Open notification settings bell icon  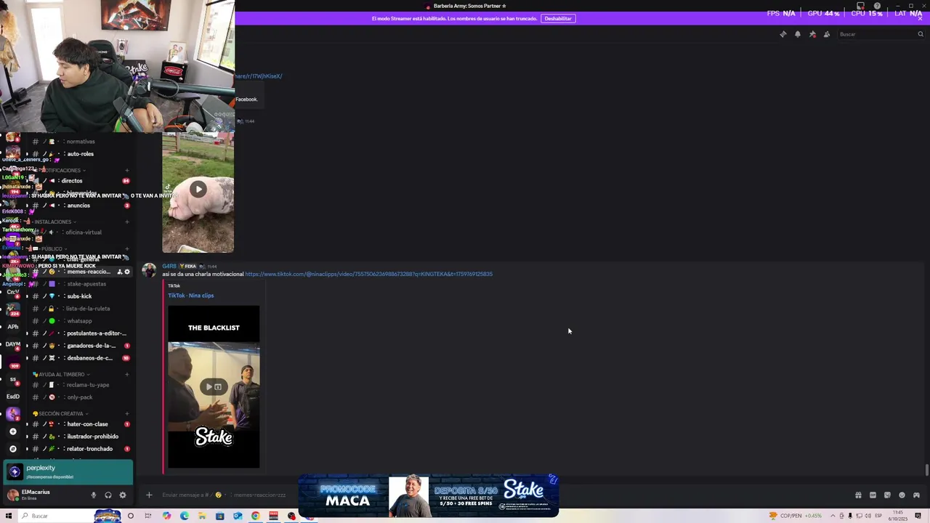pos(797,34)
